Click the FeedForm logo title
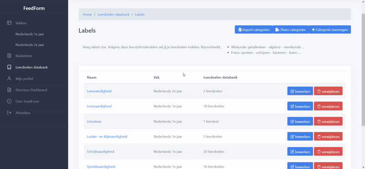This screenshot has width=365, height=169. coord(34,8)
